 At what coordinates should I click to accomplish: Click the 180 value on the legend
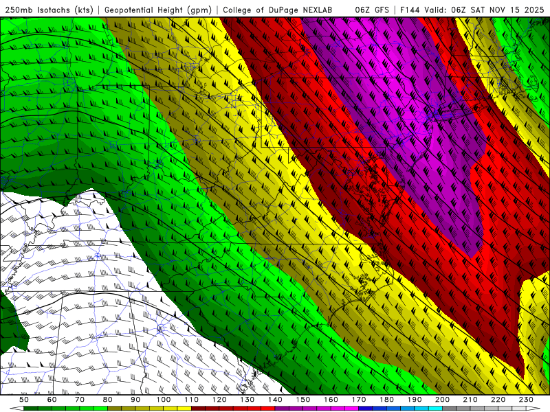point(386,400)
